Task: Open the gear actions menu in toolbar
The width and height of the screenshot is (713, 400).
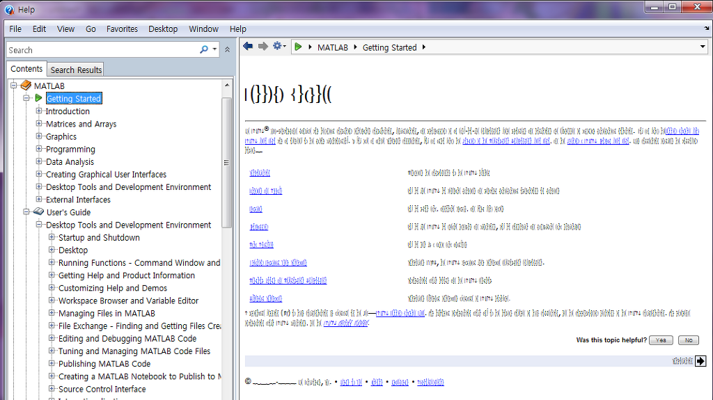Action: click(279, 46)
